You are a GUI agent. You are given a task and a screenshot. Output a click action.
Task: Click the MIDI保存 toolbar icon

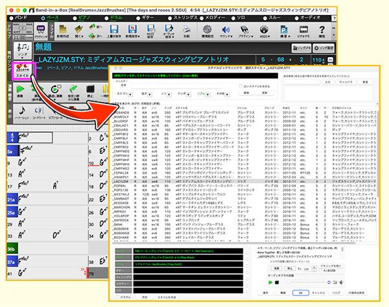(150, 31)
